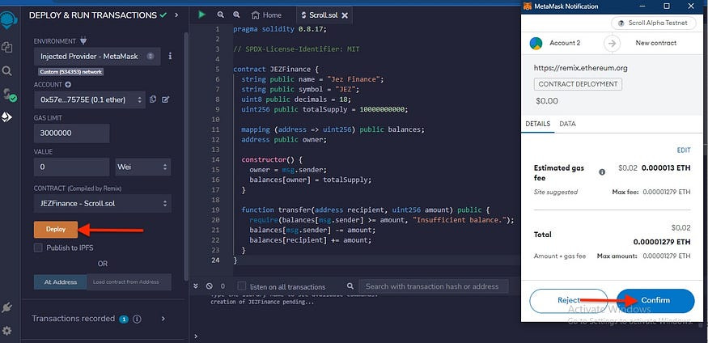Click the Gas Limit input field
The height and width of the screenshot is (343, 708).
72,133
